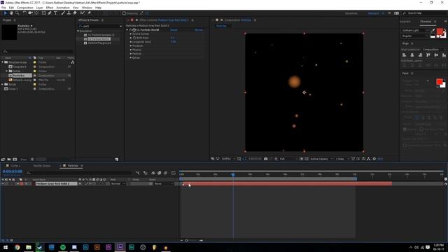The image size is (448, 252).
Task: Collapse the Simulation category in Effects & Presets
Action: (x=78, y=31)
